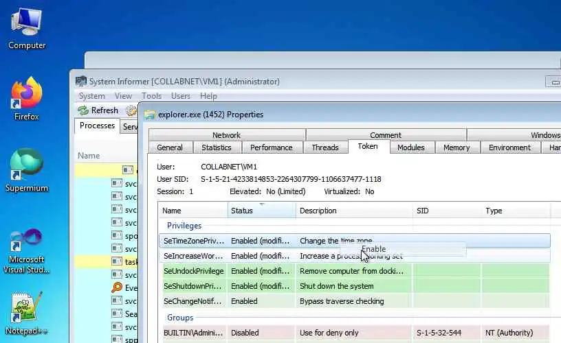561x343 pixels.
Task: Select the BUILTIN\Admini... group row
Action: tap(355, 333)
